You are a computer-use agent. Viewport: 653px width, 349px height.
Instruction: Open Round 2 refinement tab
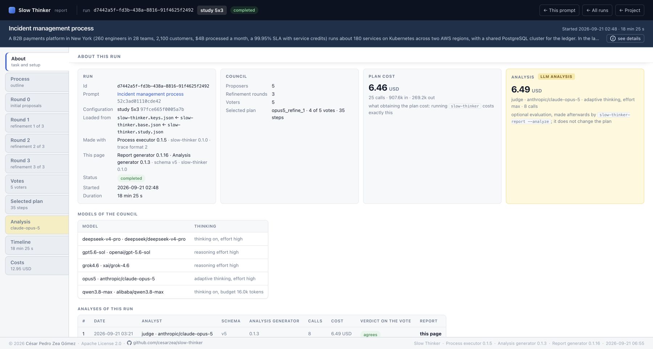pyautogui.click(x=37, y=143)
